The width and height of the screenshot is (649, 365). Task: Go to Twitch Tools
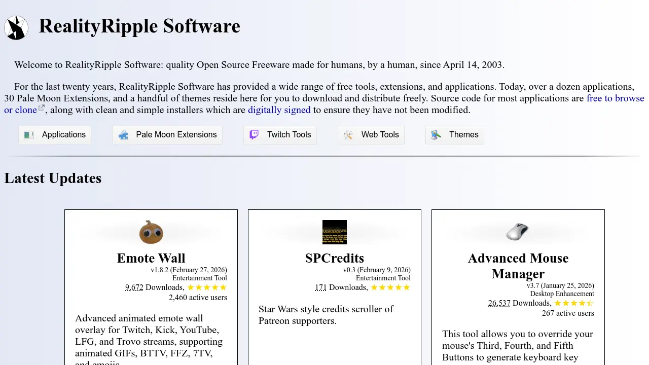click(x=280, y=135)
